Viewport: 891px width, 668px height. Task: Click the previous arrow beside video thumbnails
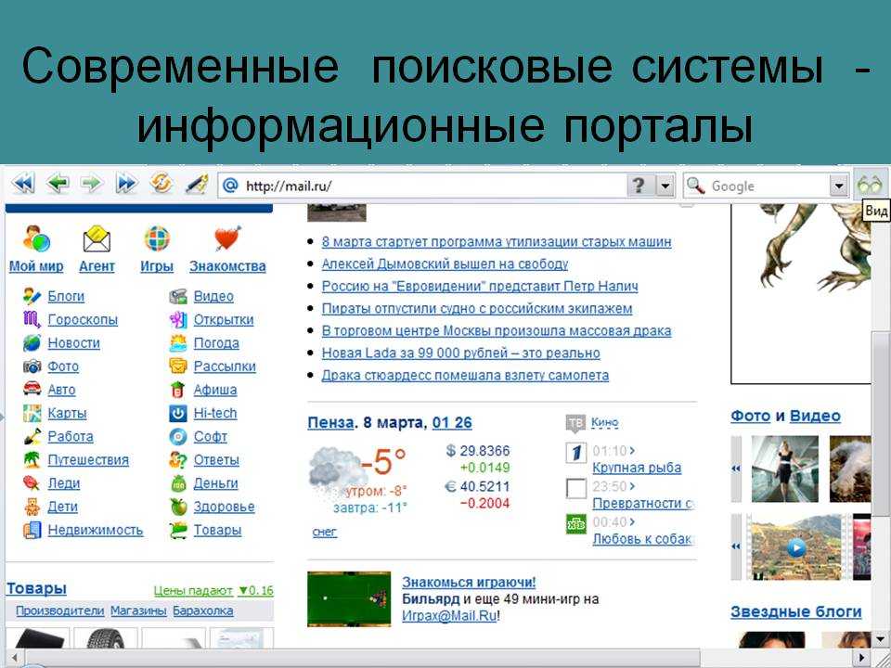pyautogui.click(x=736, y=546)
